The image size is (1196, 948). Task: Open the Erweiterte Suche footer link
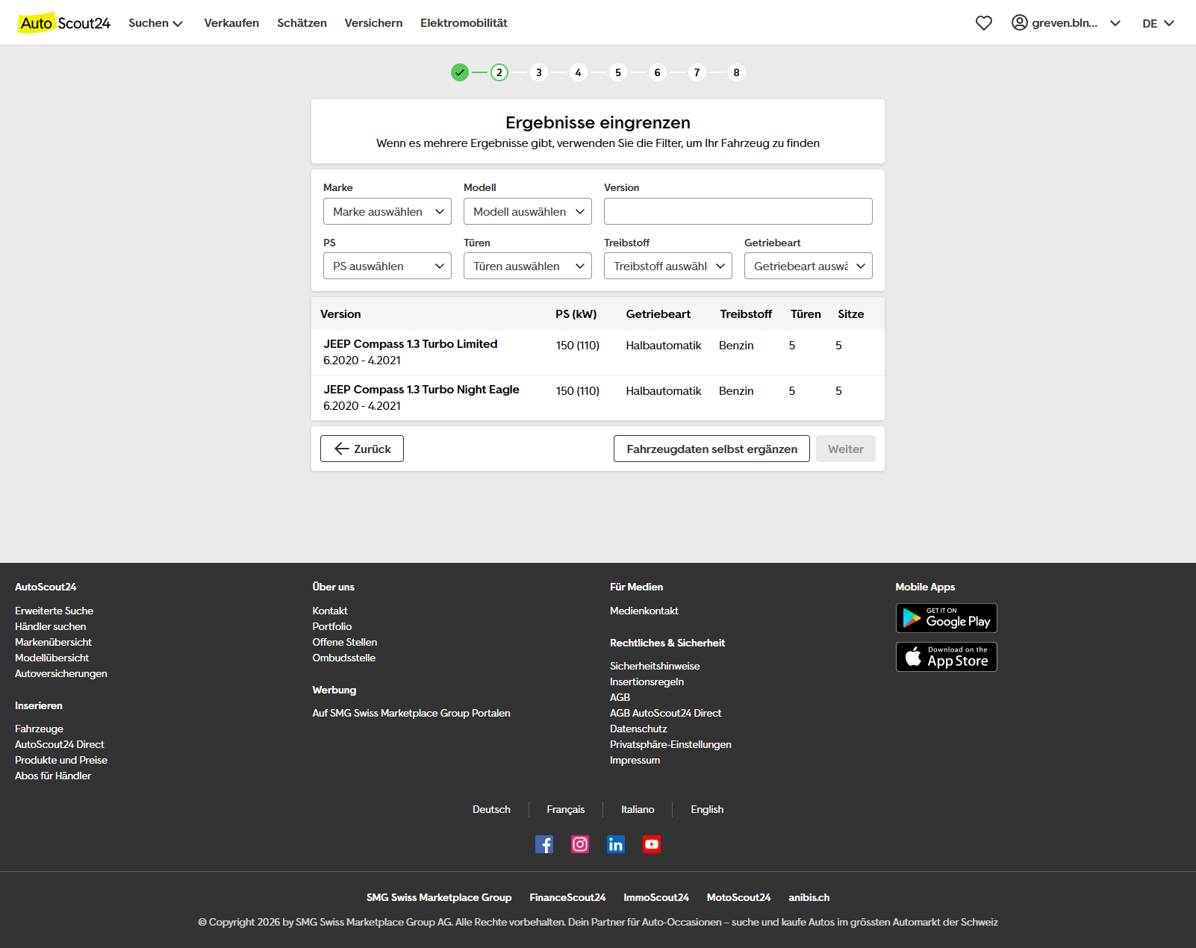pos(54,611)
